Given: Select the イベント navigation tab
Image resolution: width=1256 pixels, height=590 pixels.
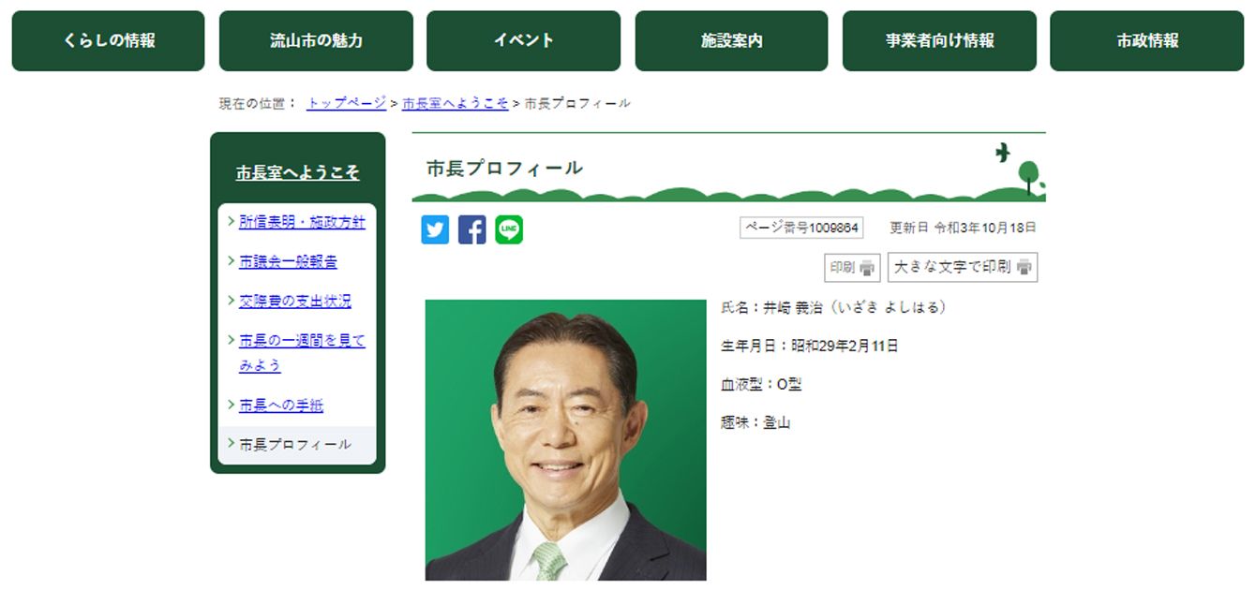Looking at the screenshot, I should [523, 41].
